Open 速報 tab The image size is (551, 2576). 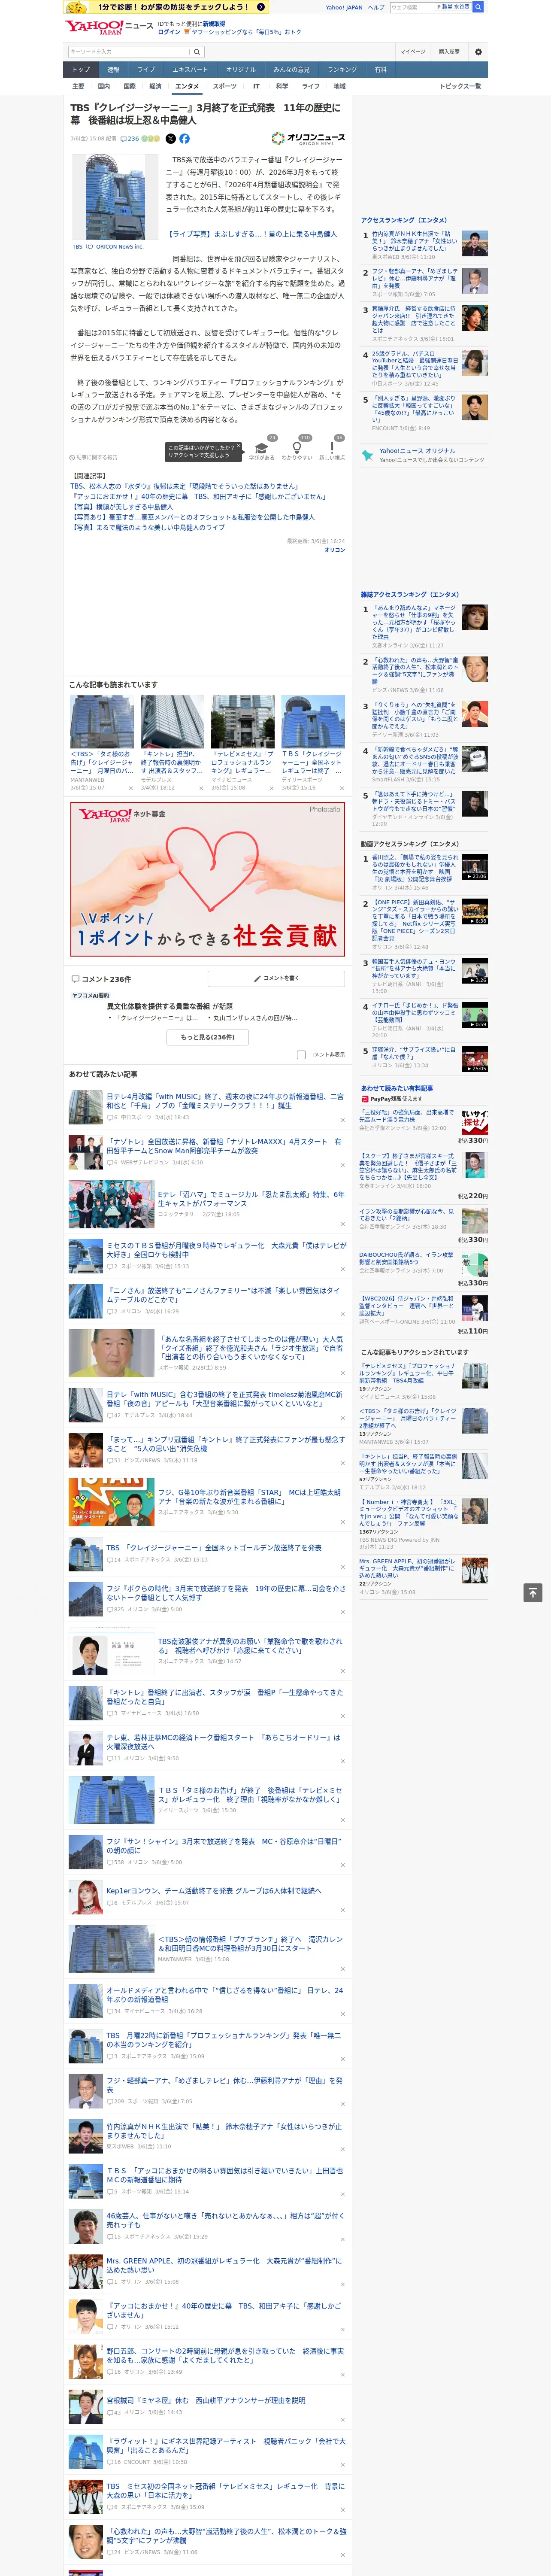[113, 70]
